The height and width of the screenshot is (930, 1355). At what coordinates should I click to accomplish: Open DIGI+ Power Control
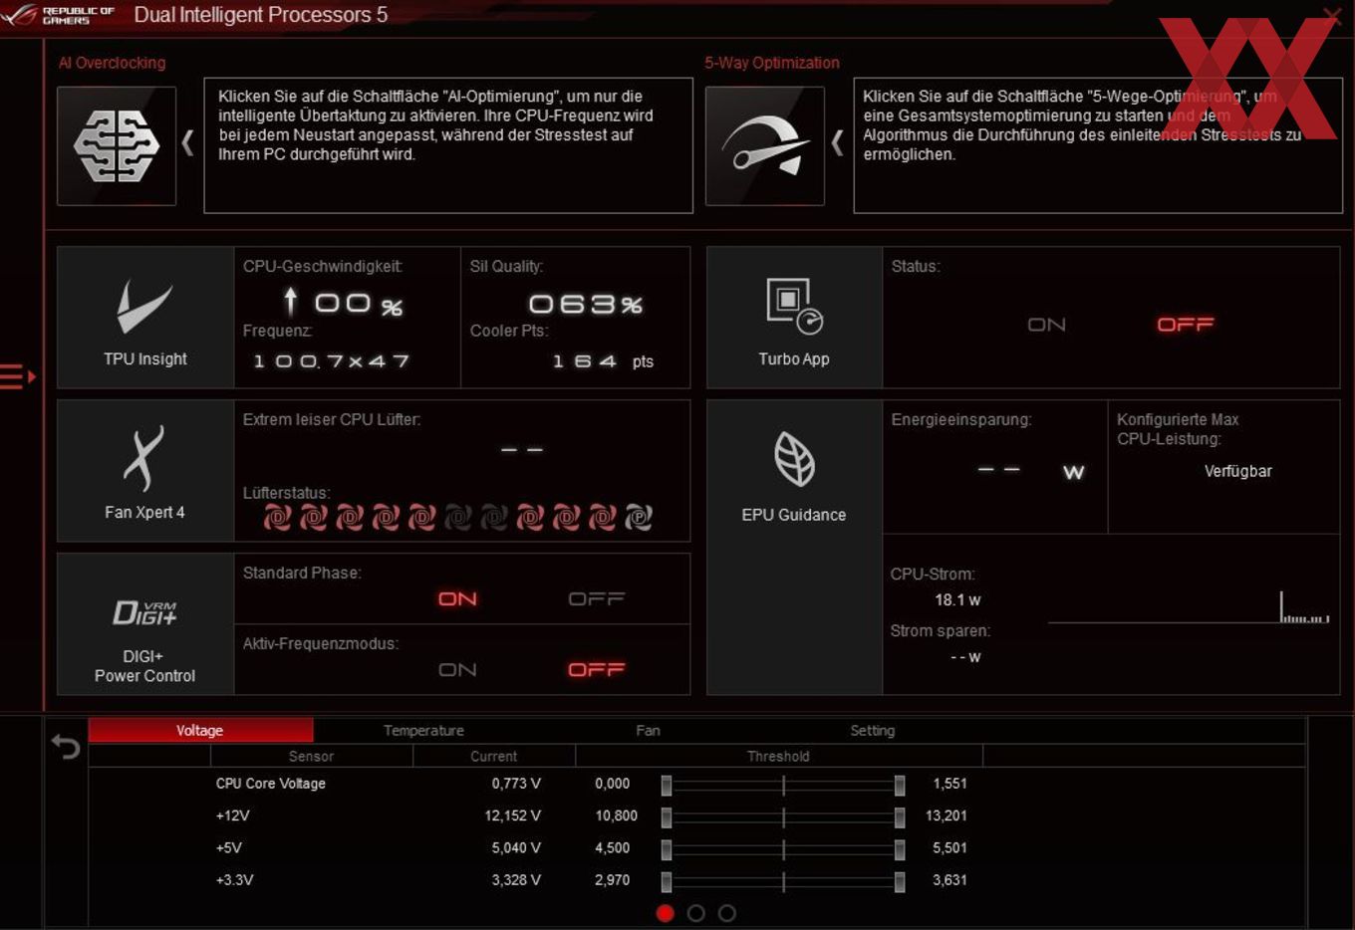click(145, 624)
